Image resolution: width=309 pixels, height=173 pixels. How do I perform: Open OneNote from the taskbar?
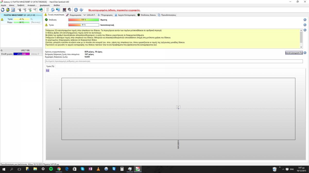pos(90,169)
